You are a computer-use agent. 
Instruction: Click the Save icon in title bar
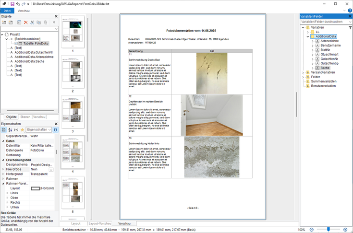[12, 3]
